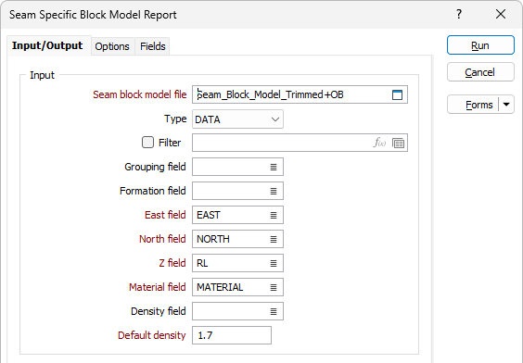
Task: Expand the Forms dropdown arrow
Action: (506, 105)
